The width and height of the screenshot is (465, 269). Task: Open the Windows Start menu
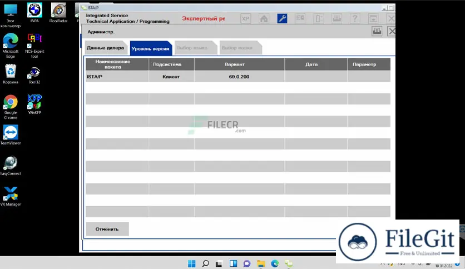pyautogui.click(x=191, y=263)
